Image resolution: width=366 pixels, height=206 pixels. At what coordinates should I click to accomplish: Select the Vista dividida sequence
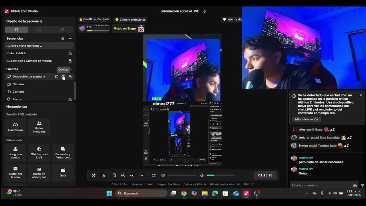[x=39, y=53]
